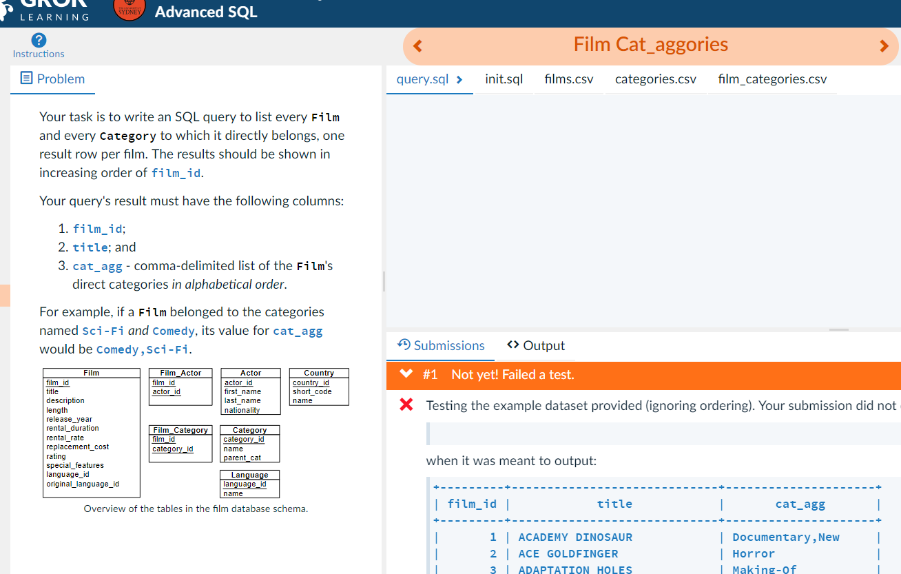This screenshot has height=574, width=901.
Task: Click the Grok Learning logo
Action: 45,12
